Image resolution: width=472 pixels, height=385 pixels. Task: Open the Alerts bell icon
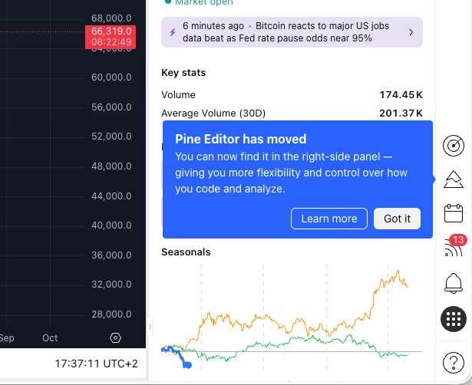coord(453,283)
